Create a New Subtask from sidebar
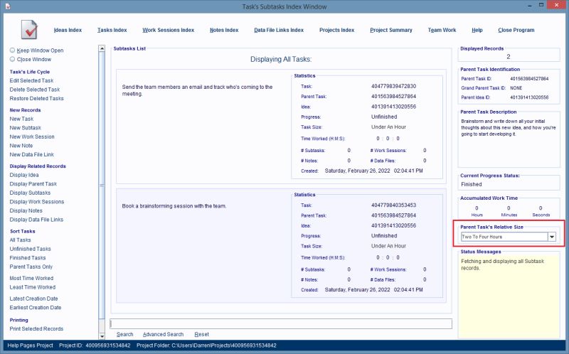The height and width of the screenshot is (354, 569). click(x=26, y=128)
